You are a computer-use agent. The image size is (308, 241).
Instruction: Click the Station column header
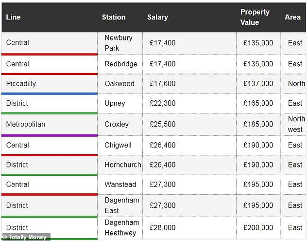114,18
